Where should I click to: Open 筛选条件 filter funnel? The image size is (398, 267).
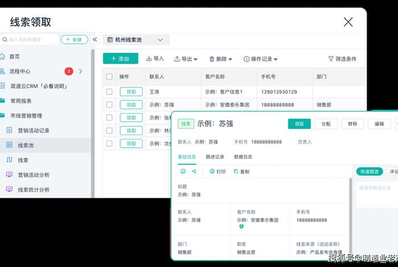coord(342,59)
